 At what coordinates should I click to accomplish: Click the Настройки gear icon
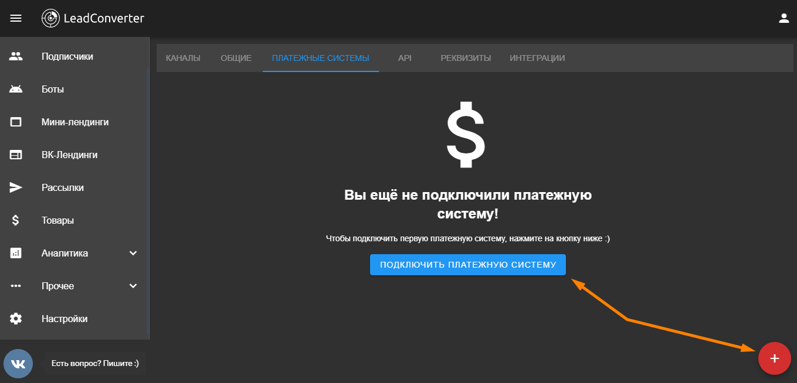(x=16, y=319)
